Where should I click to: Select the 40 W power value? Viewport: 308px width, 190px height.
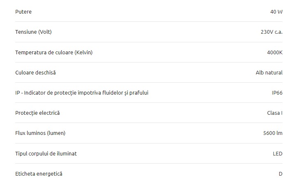(x=276, y=12)
